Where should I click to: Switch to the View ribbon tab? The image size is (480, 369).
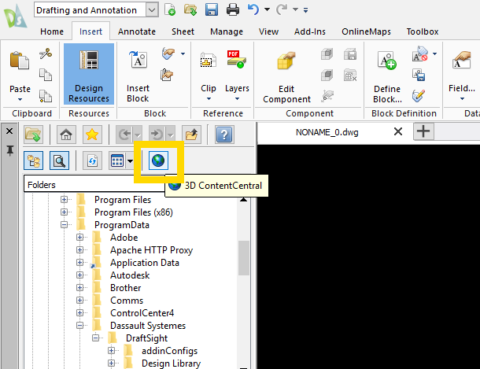[x=268, y=31]
